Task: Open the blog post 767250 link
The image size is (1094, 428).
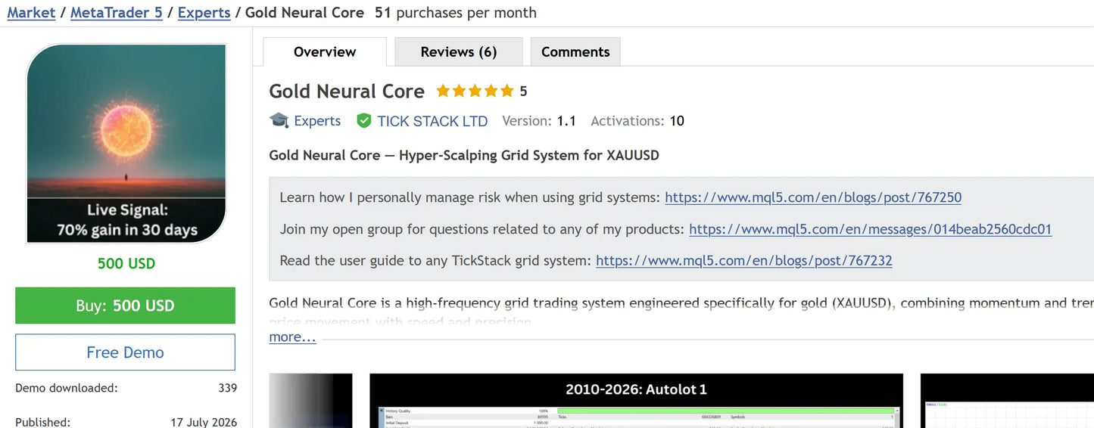Action: 813,197
